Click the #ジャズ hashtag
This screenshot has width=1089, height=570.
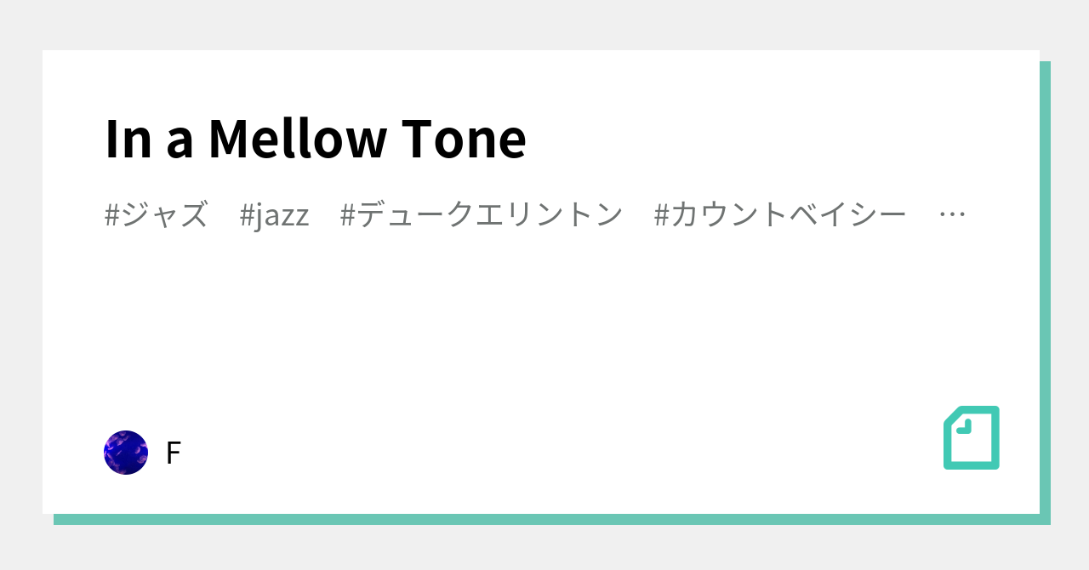(x=156, y=214)
